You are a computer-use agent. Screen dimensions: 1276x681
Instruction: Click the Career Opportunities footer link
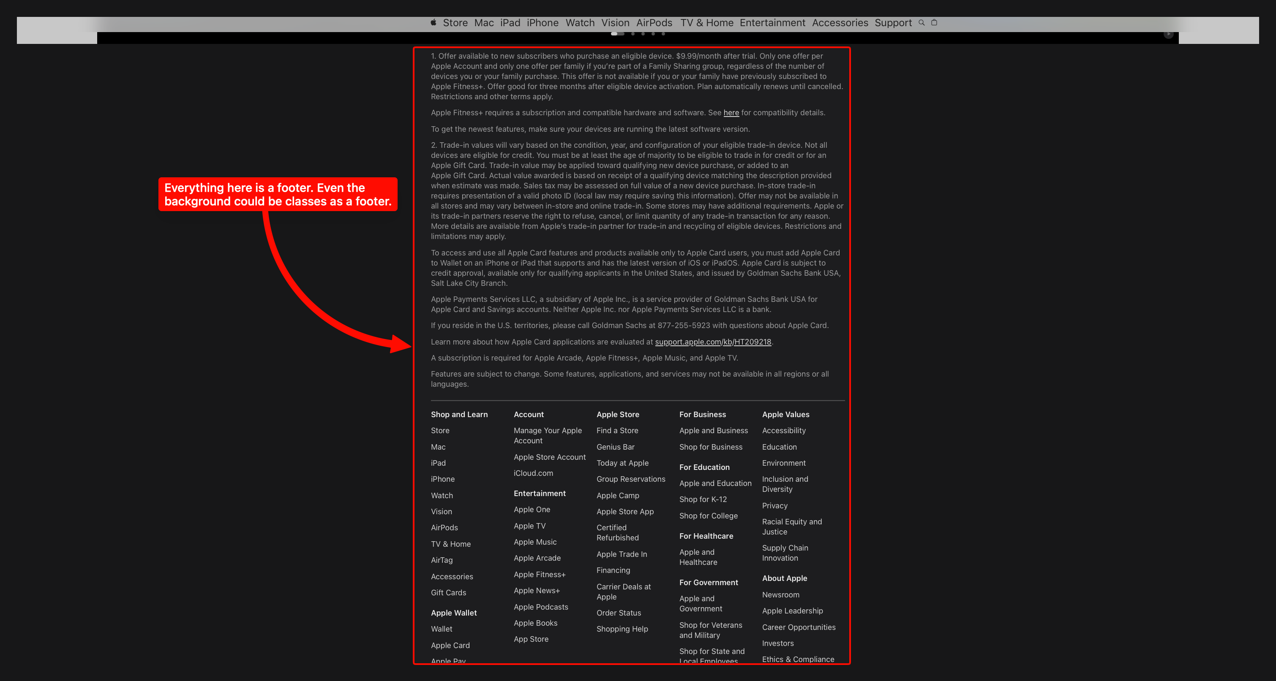799,627
